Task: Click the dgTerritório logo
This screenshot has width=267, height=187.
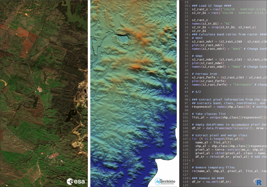Action: pyautogui.click(x=166, y=182)
